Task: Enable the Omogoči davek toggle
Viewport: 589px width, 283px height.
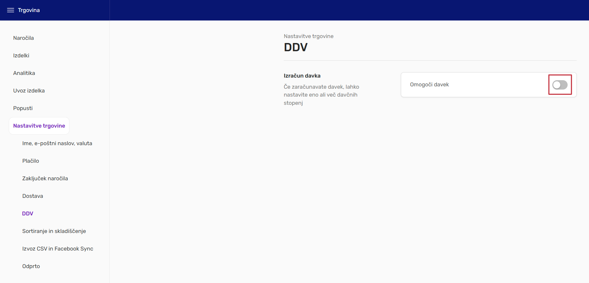Action: 560,85
